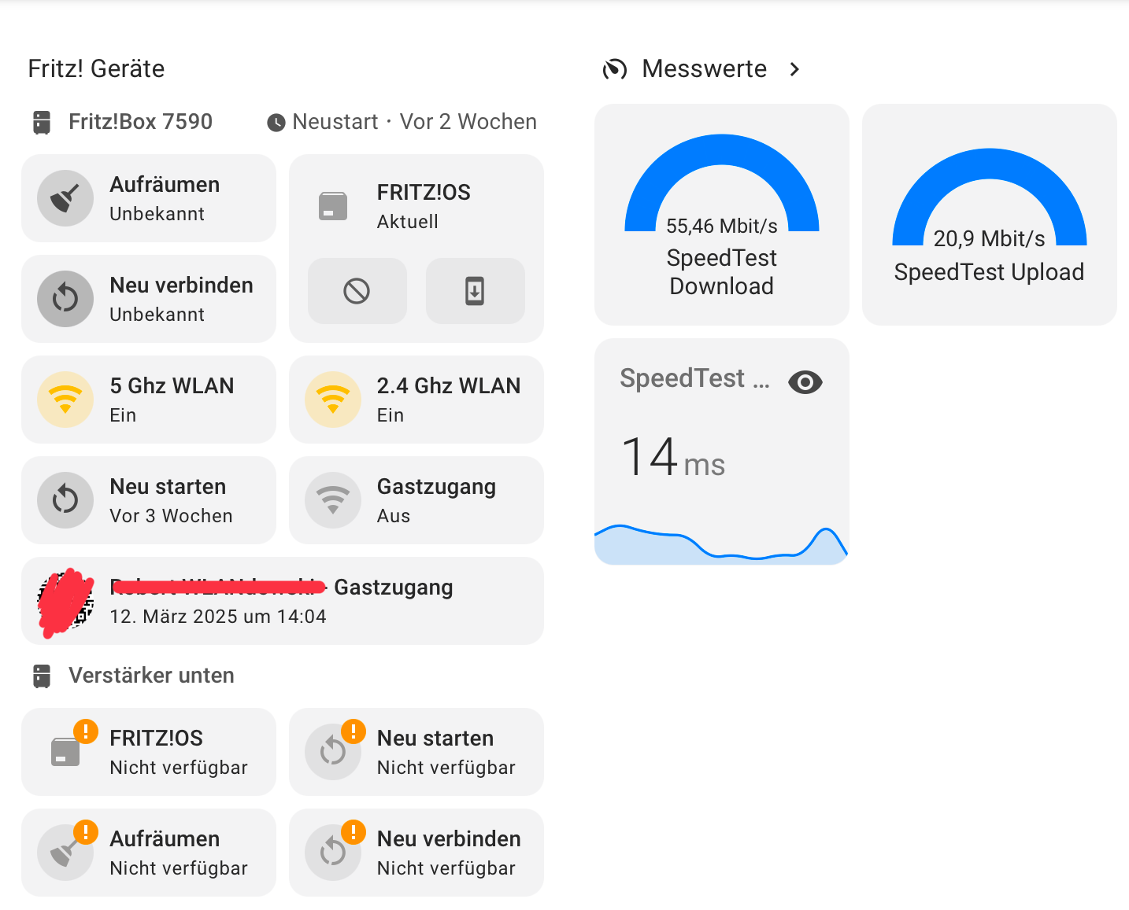
Task: Click the Aufräumen broom icon under Fritz!Box 7590
Action: coord(65,198)
